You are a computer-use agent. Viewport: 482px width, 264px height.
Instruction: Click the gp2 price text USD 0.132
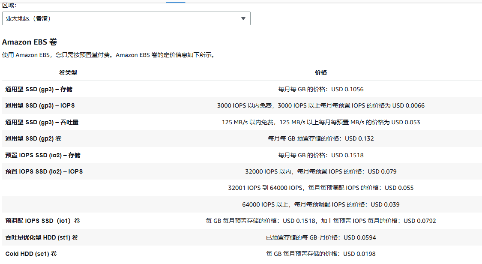point(320,138)
